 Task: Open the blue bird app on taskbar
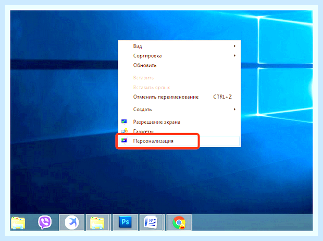click(x=71, y=222)
